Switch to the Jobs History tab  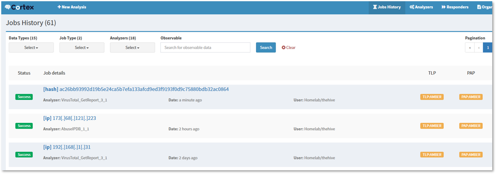click(386, 7)
